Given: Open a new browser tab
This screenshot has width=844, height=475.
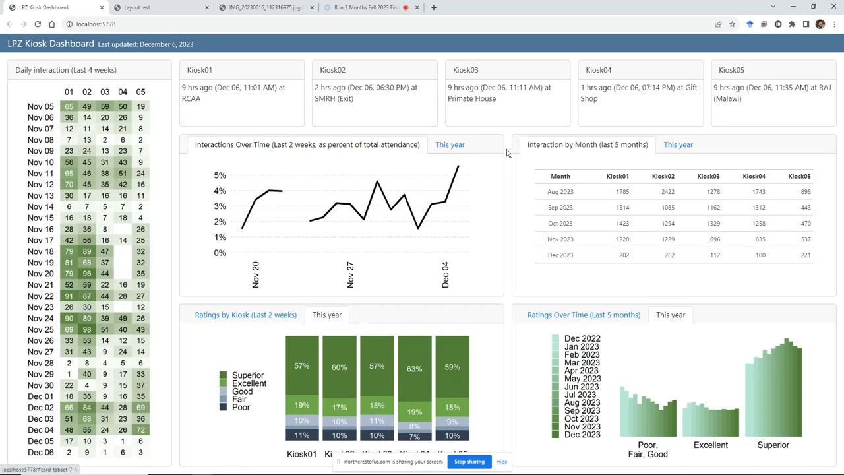Looking at the screenshot, I should (433, 7).
